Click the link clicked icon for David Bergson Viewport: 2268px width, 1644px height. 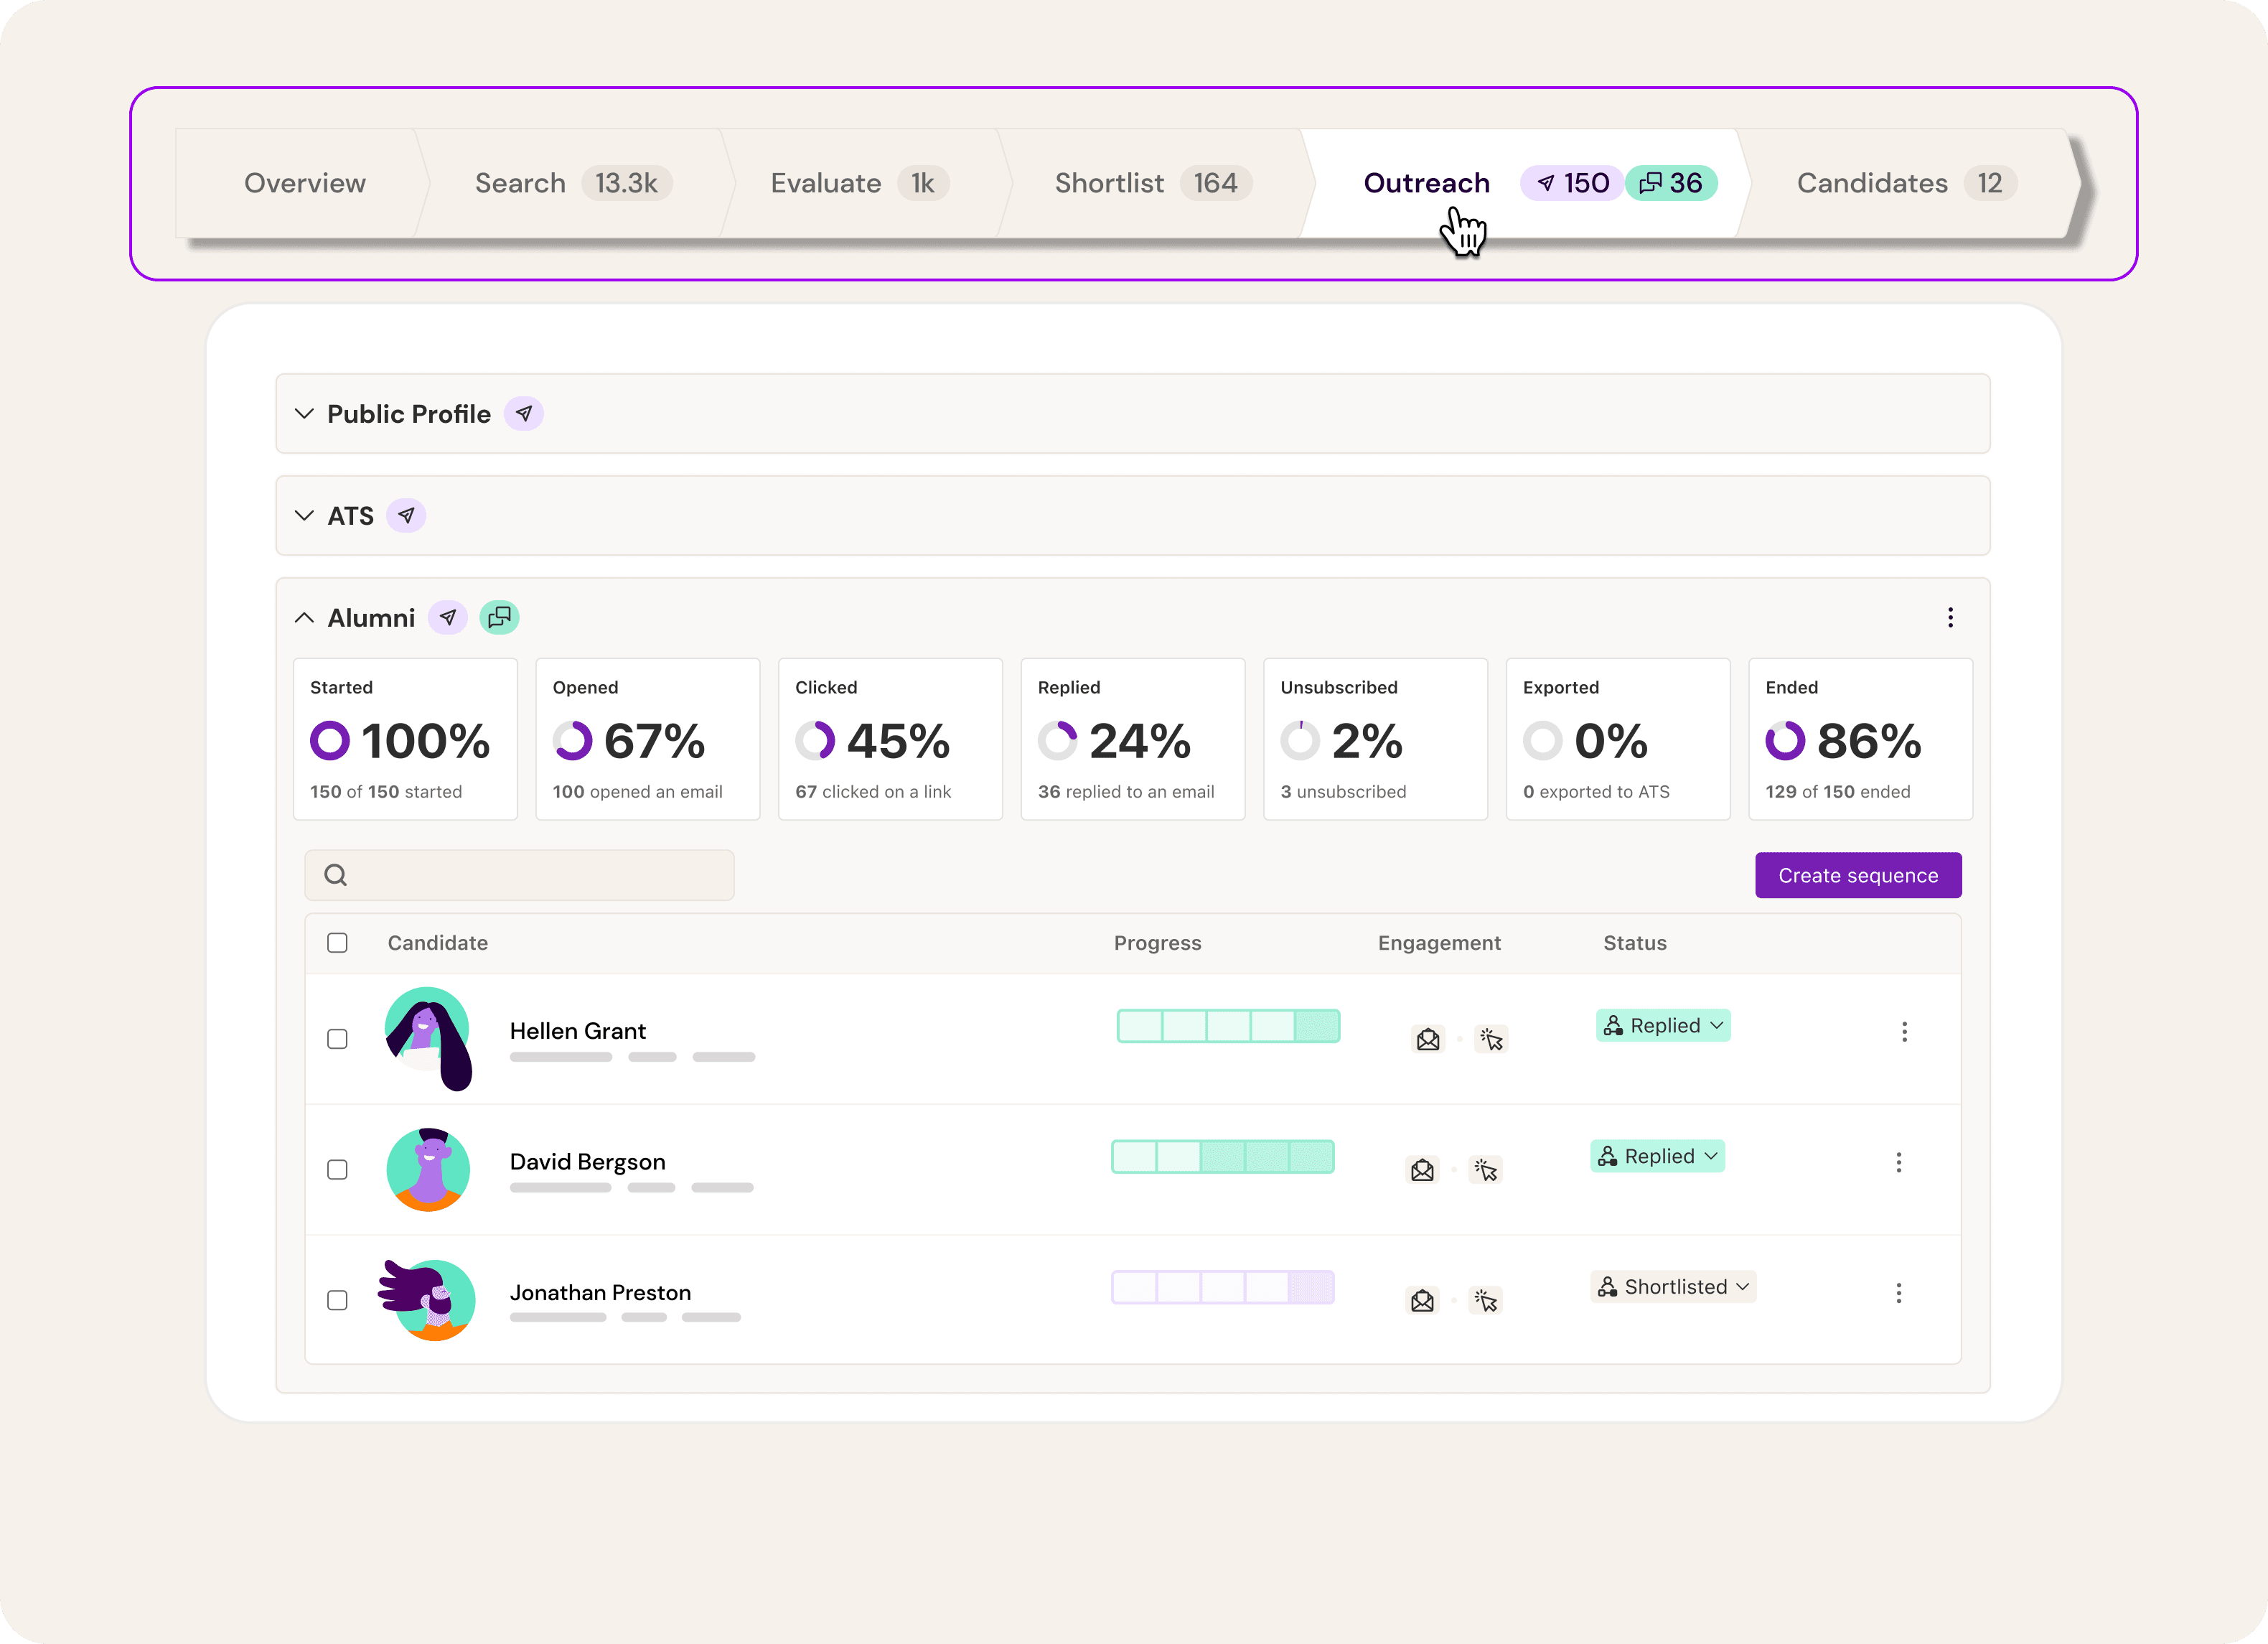[x=1486, y=1170]
